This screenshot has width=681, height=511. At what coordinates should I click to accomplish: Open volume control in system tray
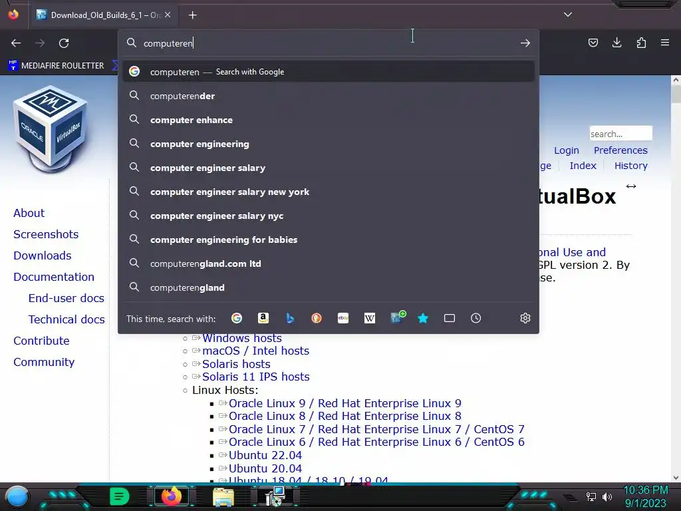point(607,496)
